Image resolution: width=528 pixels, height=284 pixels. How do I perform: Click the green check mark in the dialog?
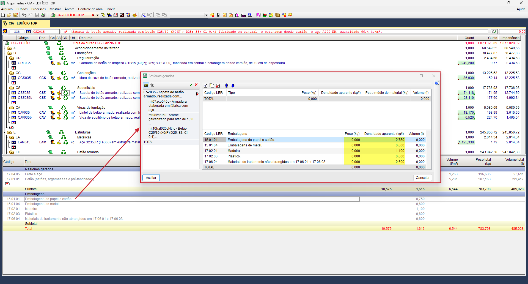[191, 85]
